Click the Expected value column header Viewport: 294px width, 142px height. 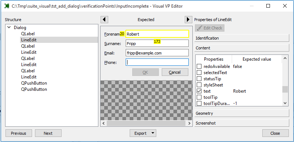pyautogui.click(x=257, y=59)
